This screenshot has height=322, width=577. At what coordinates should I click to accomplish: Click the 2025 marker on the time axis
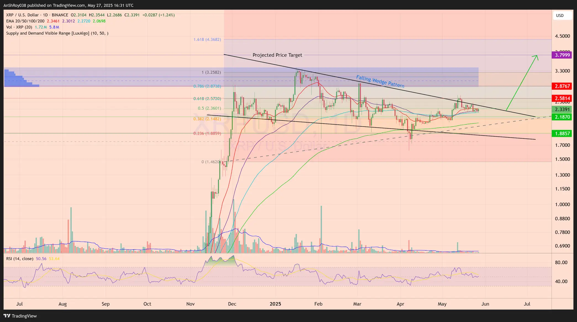point(275,304)
